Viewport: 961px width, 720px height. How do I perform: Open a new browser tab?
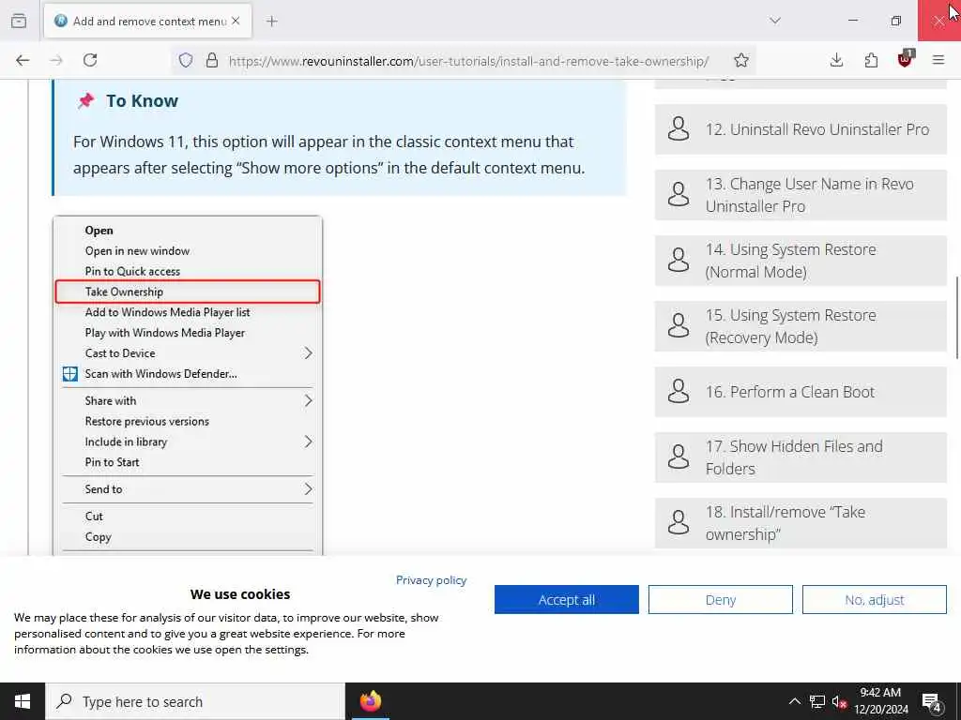(272, 22)
